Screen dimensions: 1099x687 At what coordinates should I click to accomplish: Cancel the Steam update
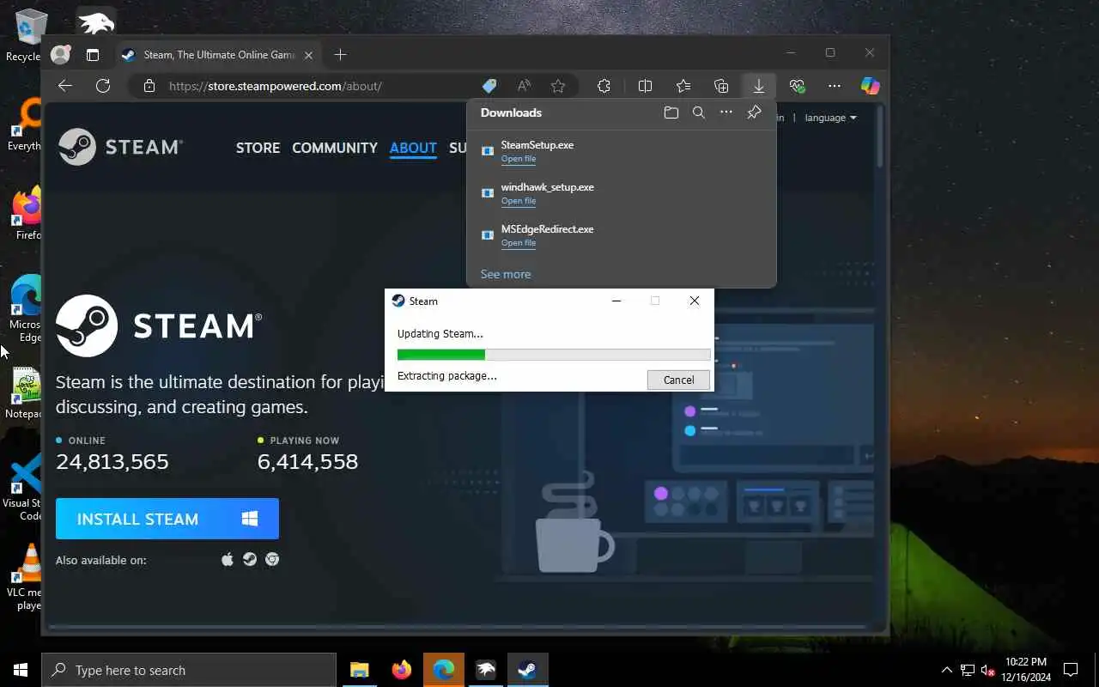point(678,380)
